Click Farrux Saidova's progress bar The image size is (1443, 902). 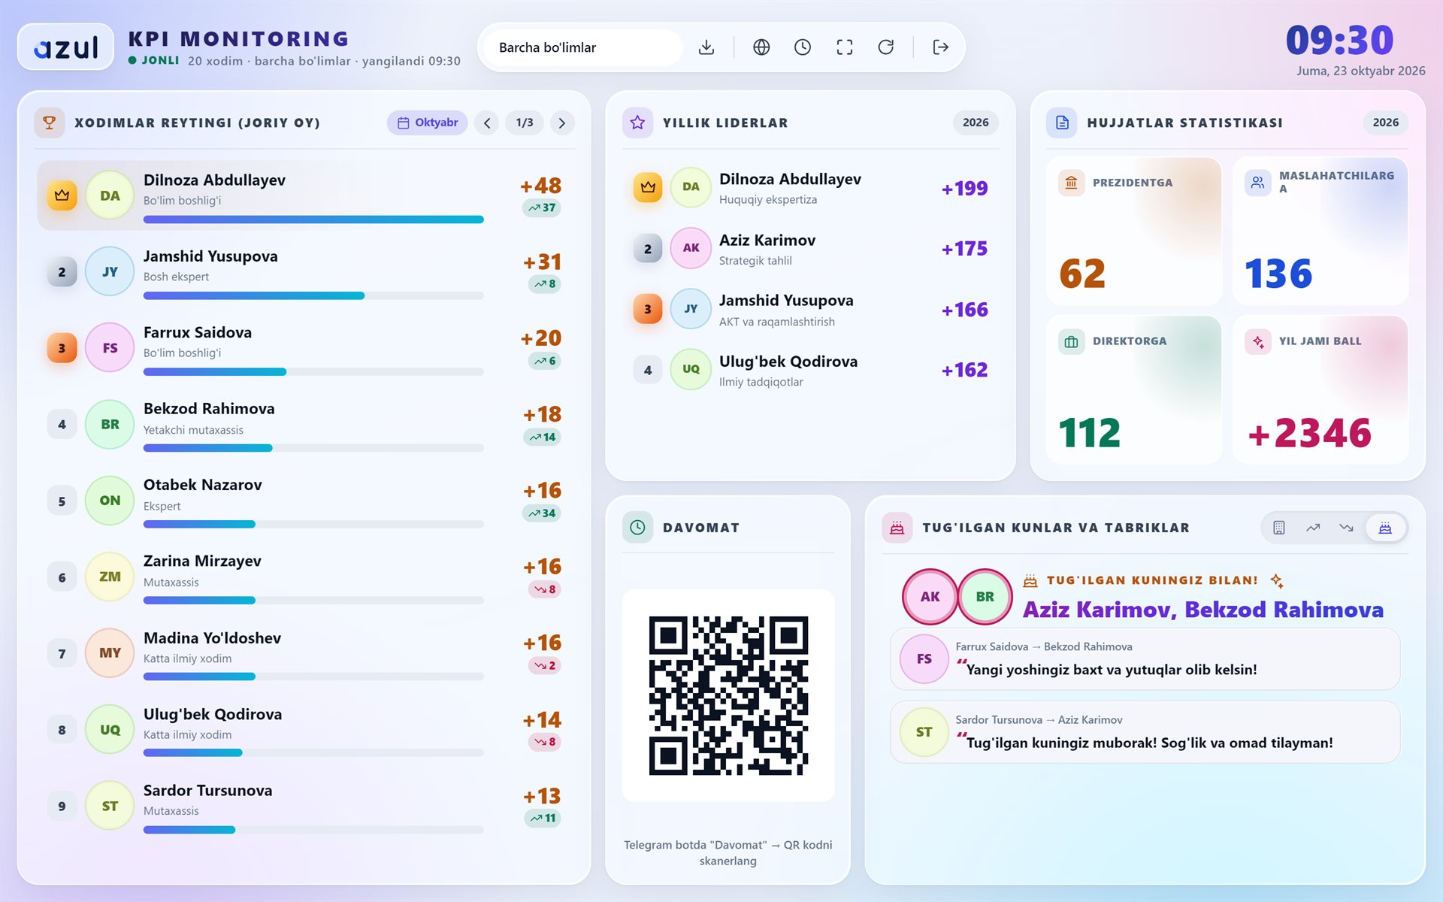tap(313, 372)
